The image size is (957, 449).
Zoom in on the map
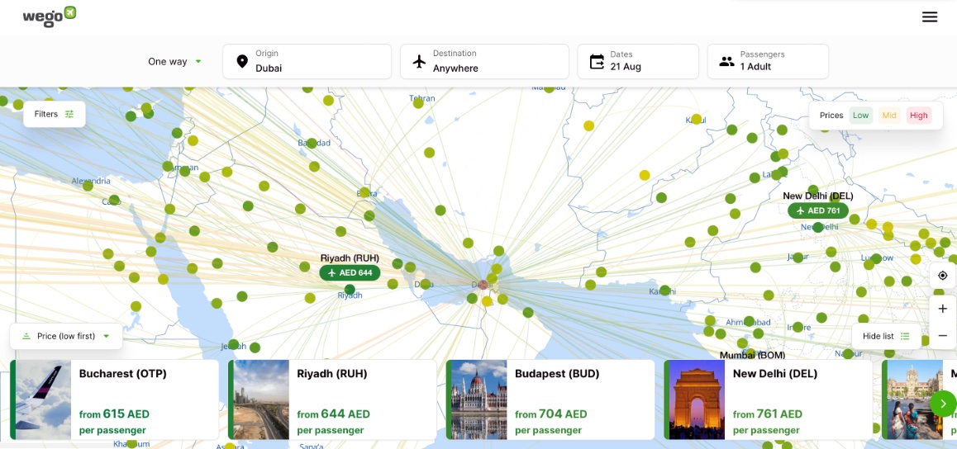tap(943, 309)
